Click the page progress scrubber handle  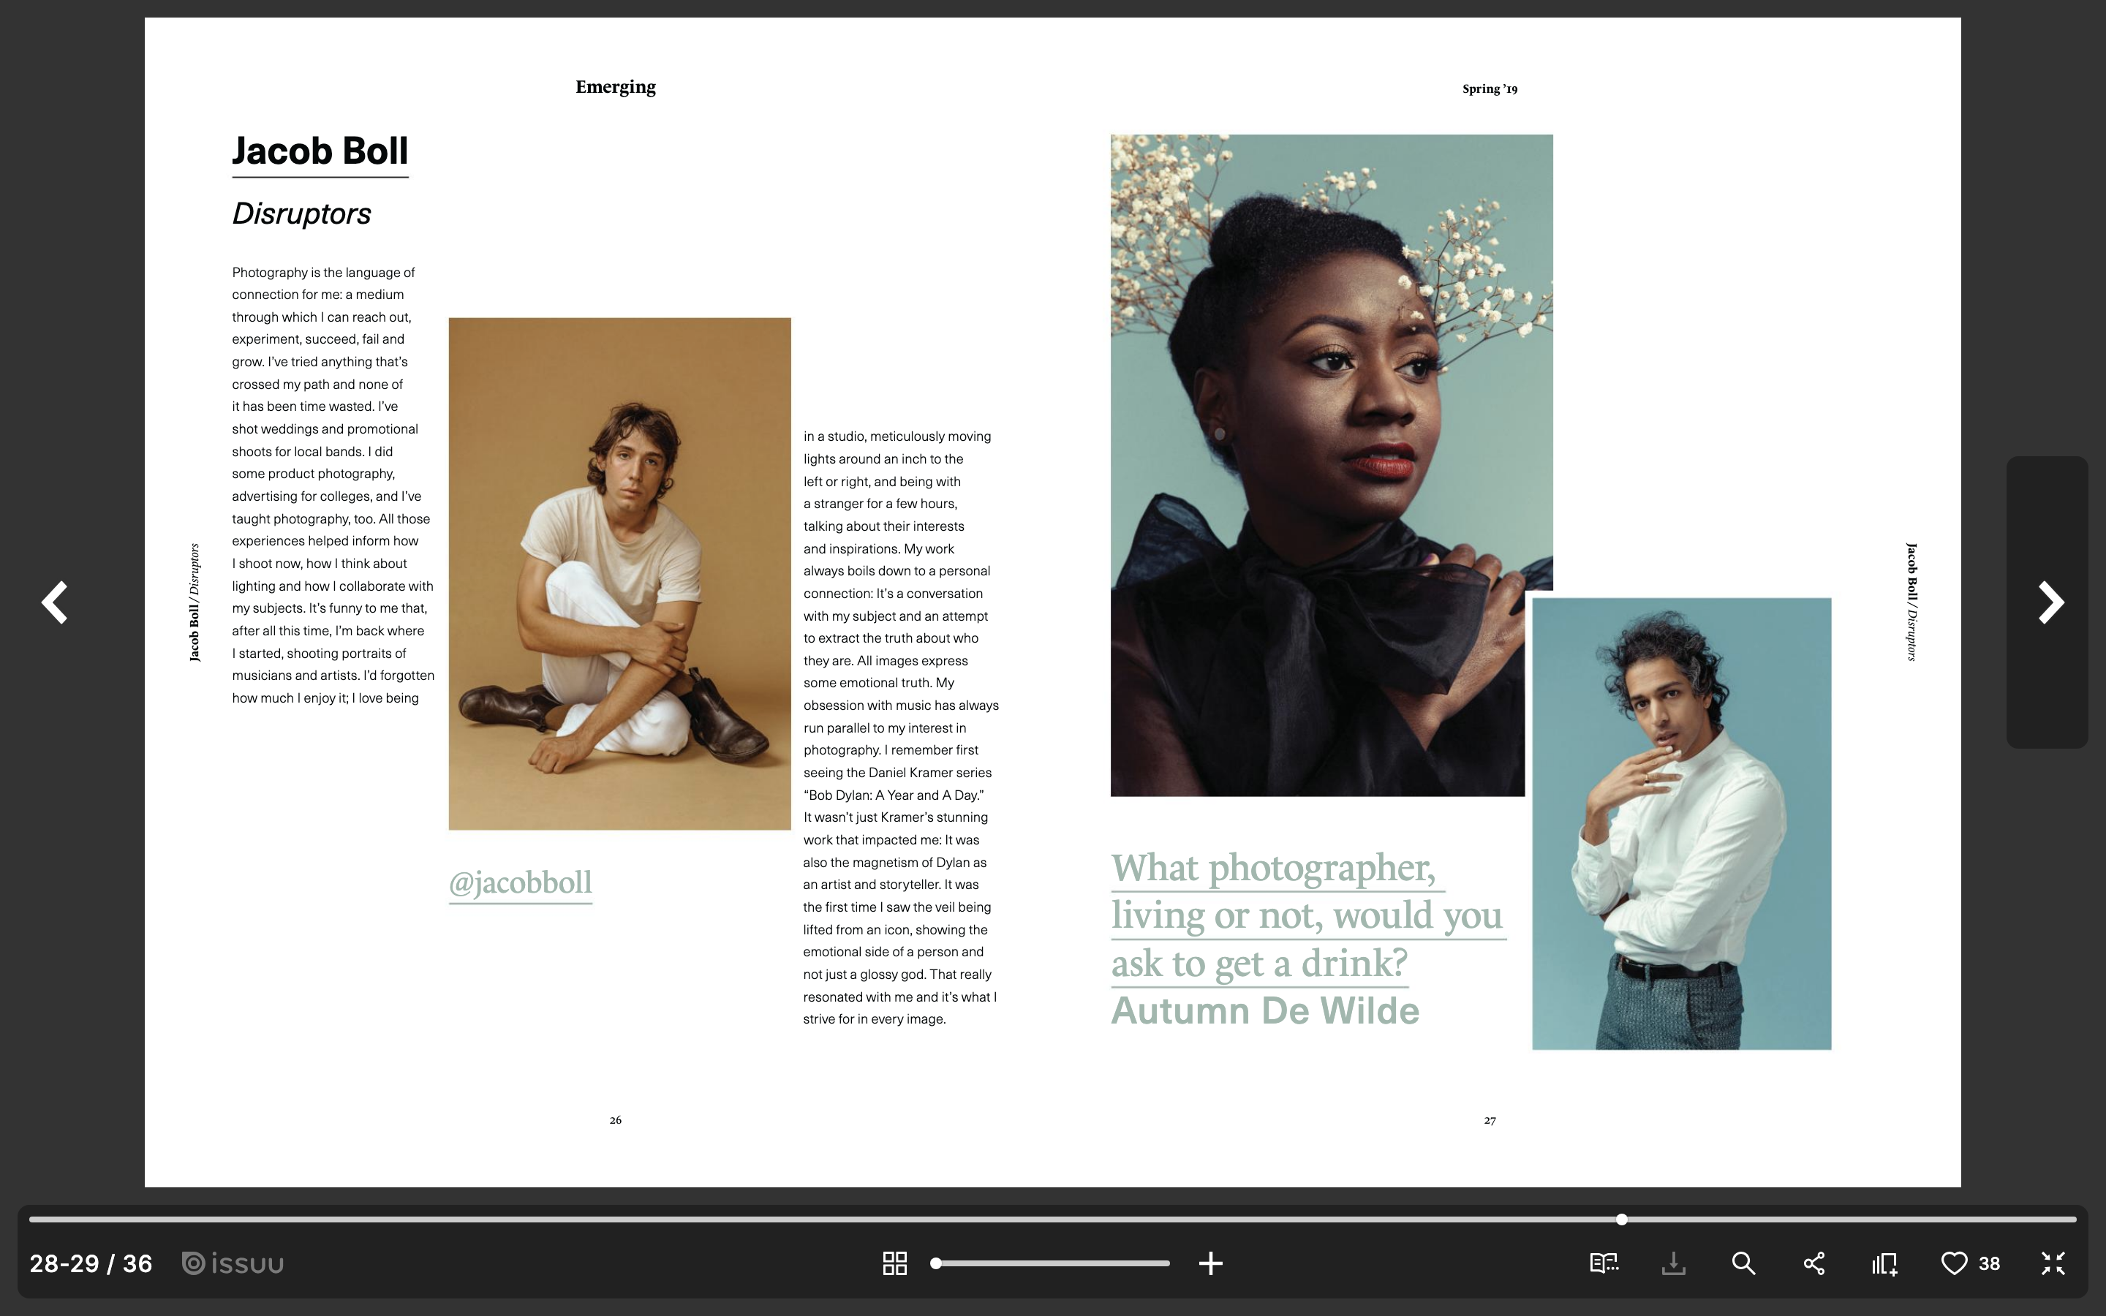pos(1621,1219)
